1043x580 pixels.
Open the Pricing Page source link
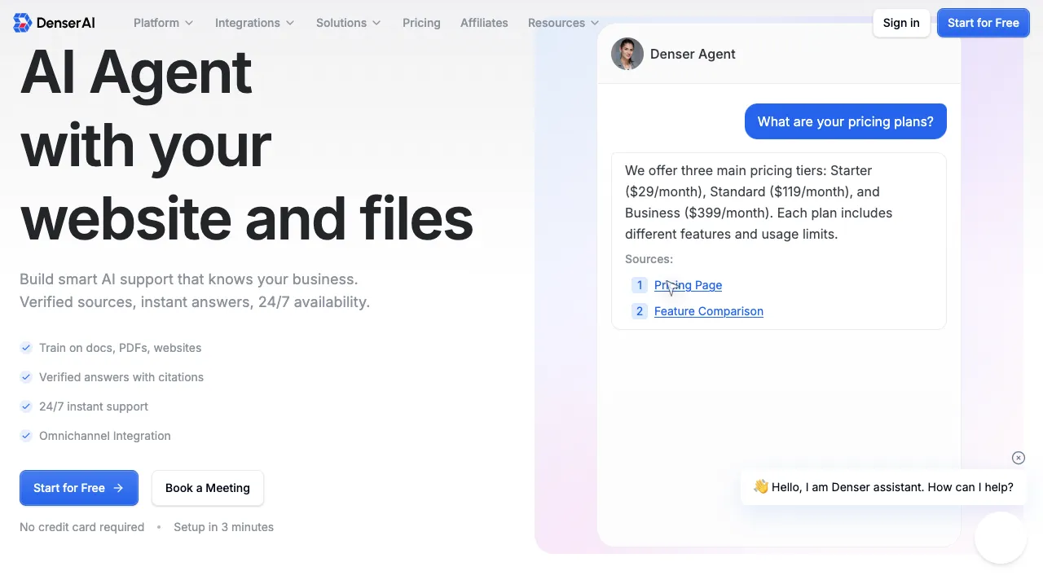[688, 285]
